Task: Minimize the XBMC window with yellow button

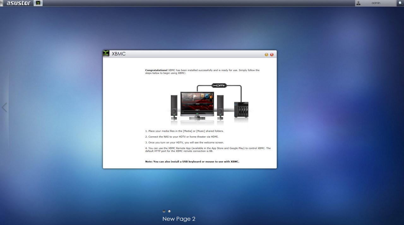Action: coord(266,54)
